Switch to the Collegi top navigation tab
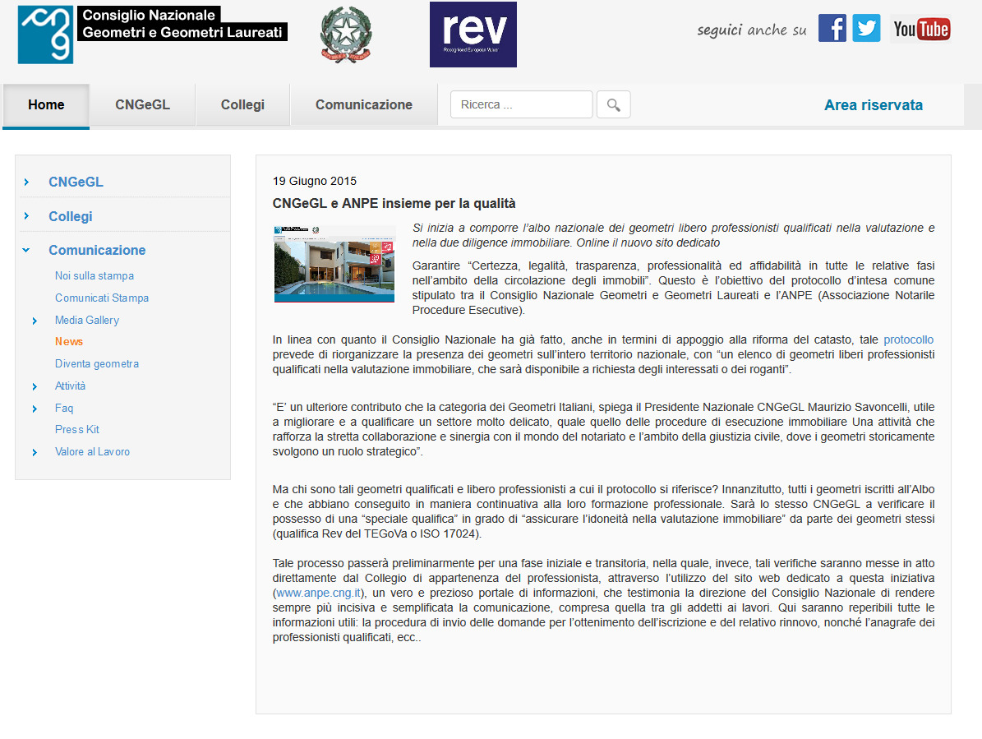This screenshot has height=739, width=982. click(242, 105)
